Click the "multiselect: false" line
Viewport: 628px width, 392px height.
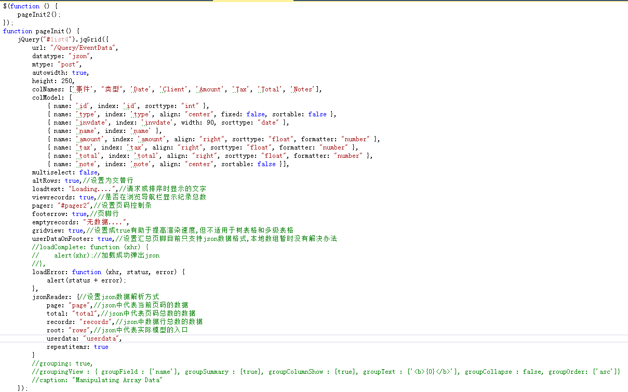pos(65,172)
